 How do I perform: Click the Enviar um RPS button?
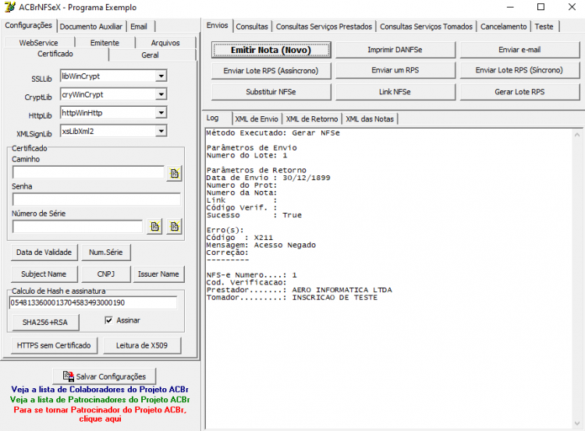coord(395,70)
